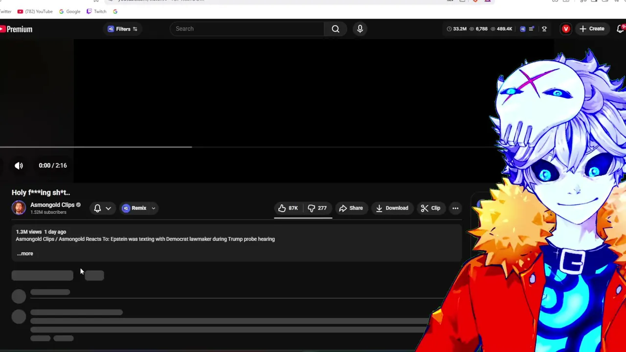Click the Epstein description text line

pos(145,239)
